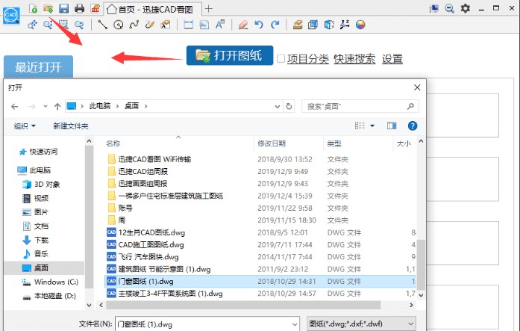Image resolution: width=520 pixels, height=331 pixels.
Task: Select the zoom window selection tool
Action: [63, 25]
